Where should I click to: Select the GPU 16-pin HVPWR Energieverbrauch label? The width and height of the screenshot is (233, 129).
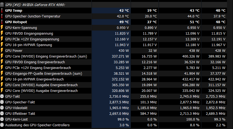34,79
